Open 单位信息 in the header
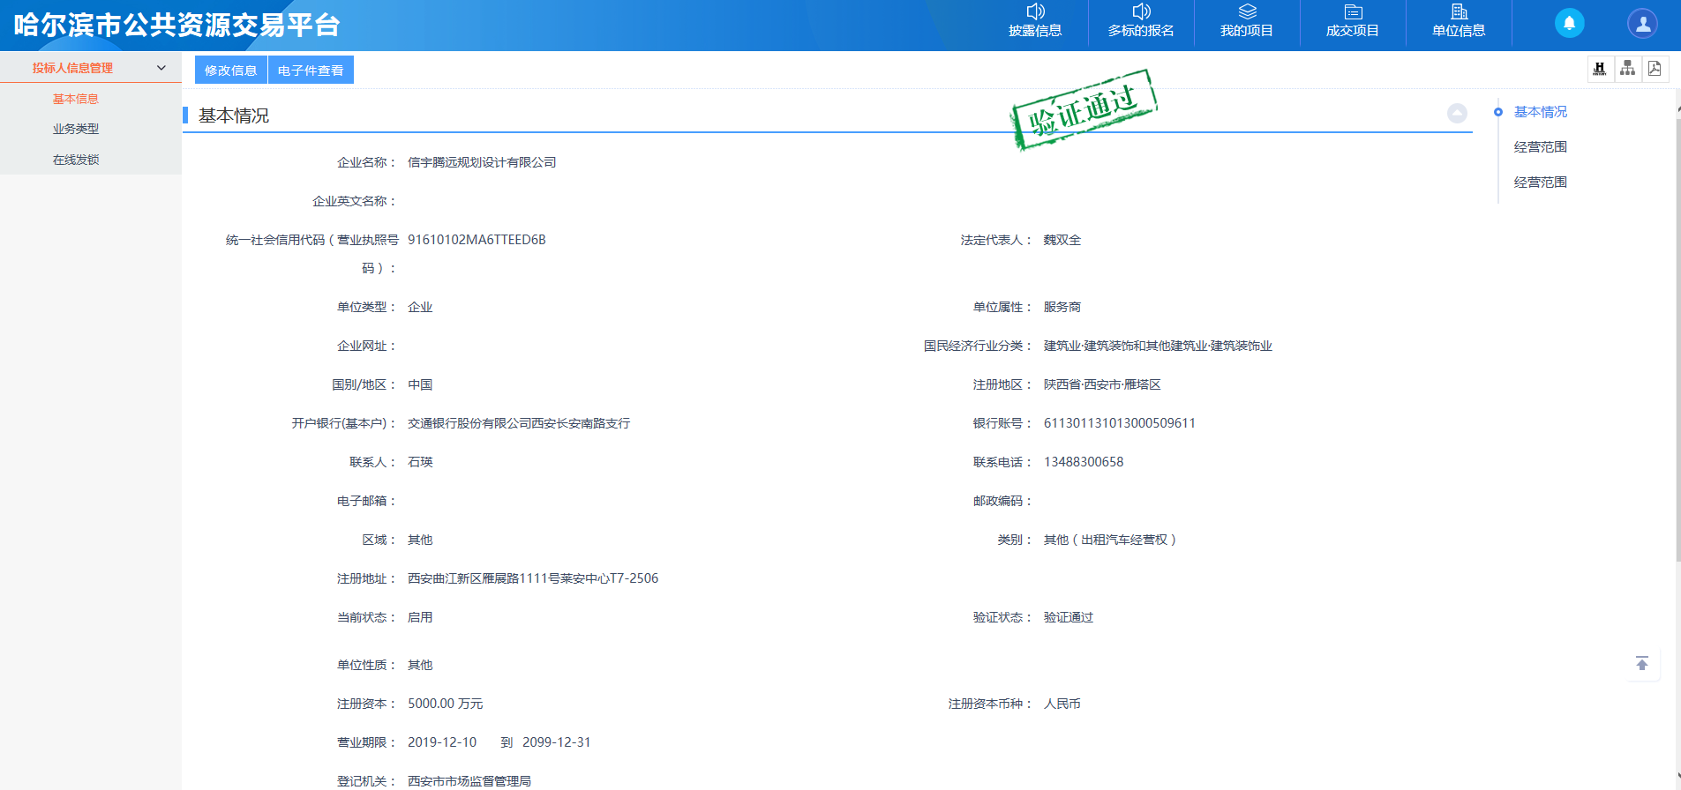1681x790 pixels. (1459, 22)
